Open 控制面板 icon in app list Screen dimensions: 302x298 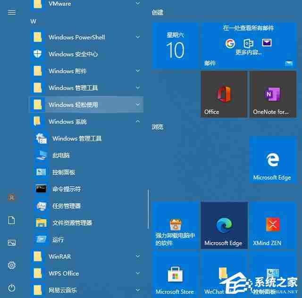[x=41, y=172]
